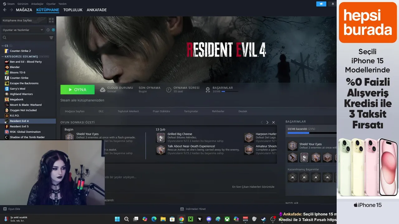This screenshot has height=224, width=399.
Task: Open the Destek tab
Action: tap(243, 111)
